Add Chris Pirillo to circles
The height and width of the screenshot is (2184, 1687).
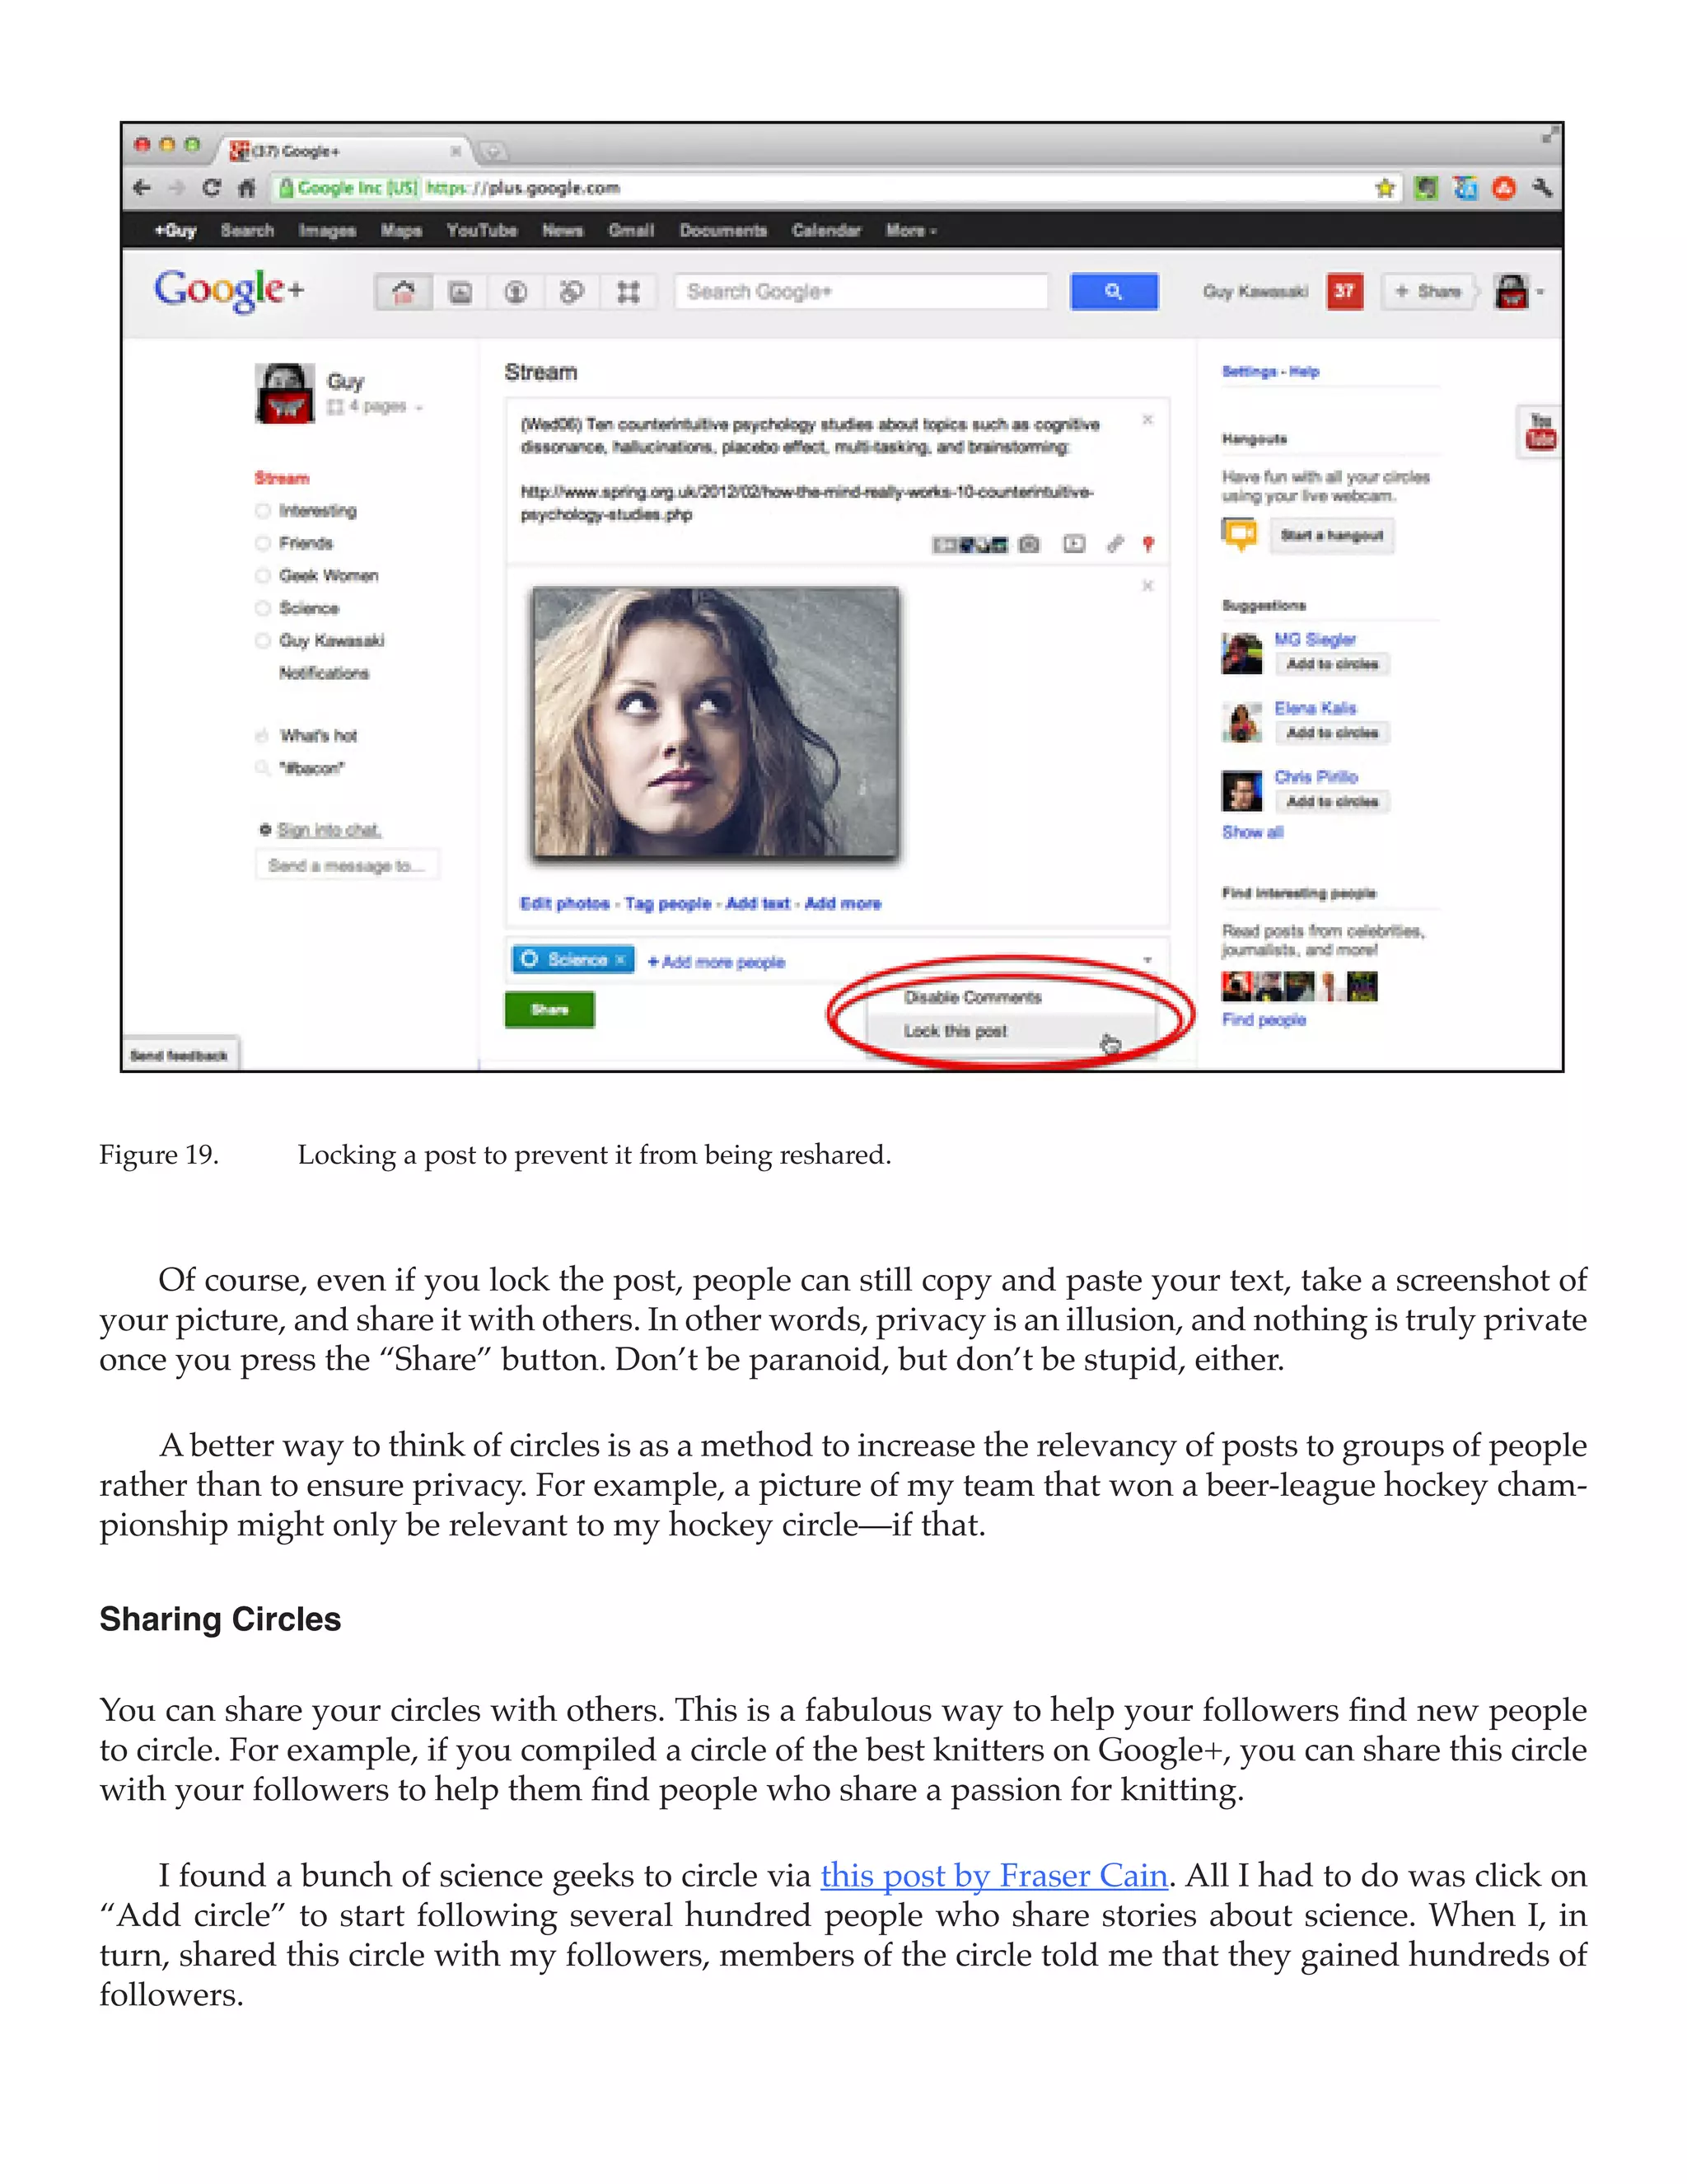[x=1332, y=801]
